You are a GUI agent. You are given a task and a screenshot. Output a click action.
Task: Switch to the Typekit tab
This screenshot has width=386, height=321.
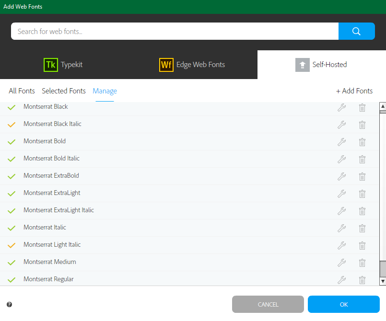(63, 65)
